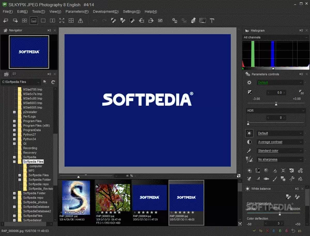
Task: Expand the SoftpediaDatabase folder node
Action: 14,207
